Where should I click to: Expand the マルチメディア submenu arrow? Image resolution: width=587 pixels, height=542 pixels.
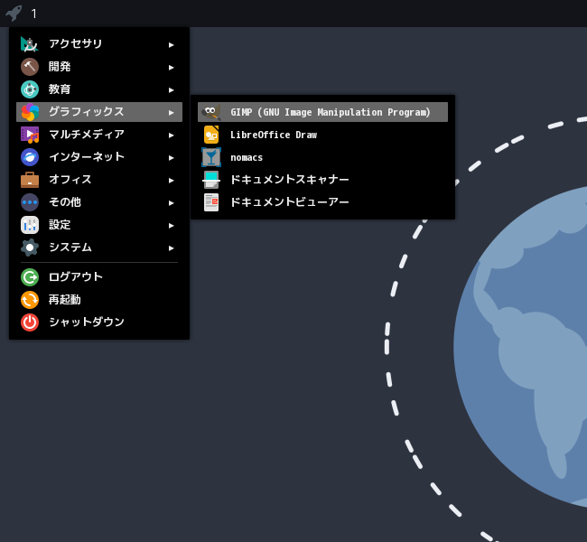click(171, 135)
